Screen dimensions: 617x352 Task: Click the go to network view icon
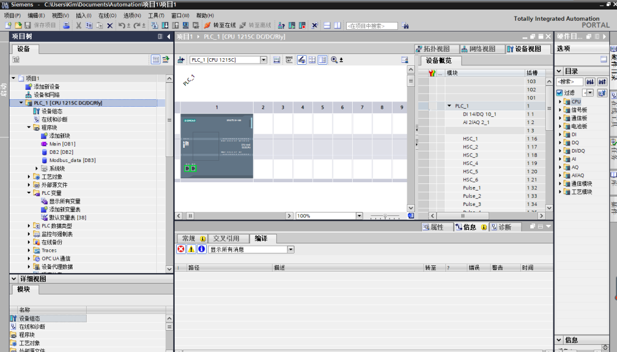click(181, 60)
